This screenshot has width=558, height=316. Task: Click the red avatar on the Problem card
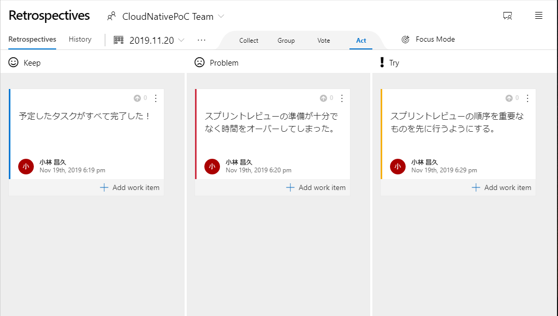(211, 166)
